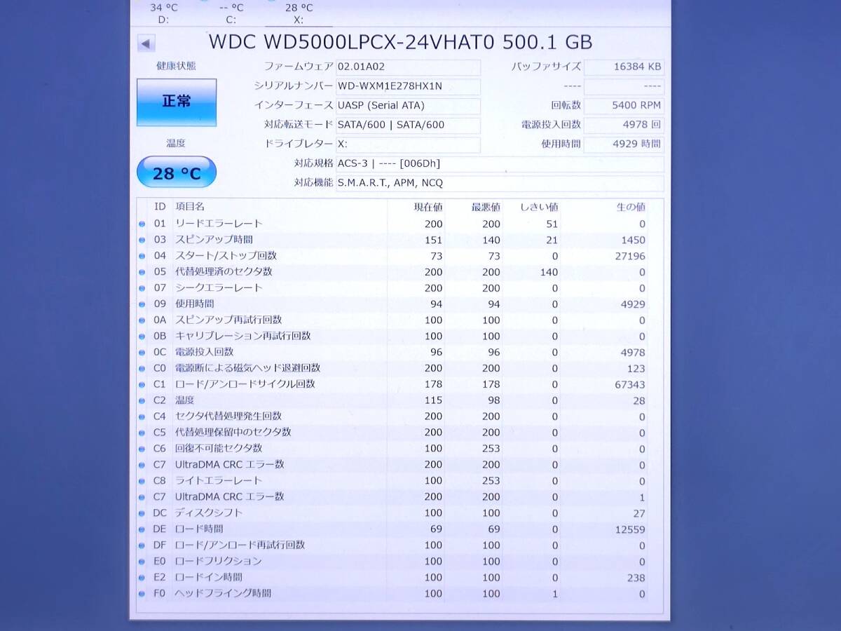Screen dimensions: 841x631
Task: Click the power on count field 4978 回
Action: tap(624, 125)
